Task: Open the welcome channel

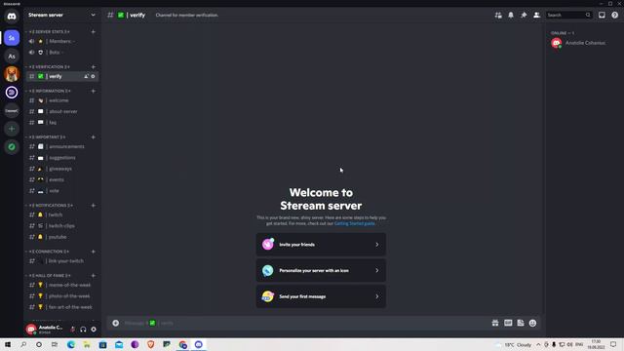Action: pyautogui.click(x=62, y=100)
